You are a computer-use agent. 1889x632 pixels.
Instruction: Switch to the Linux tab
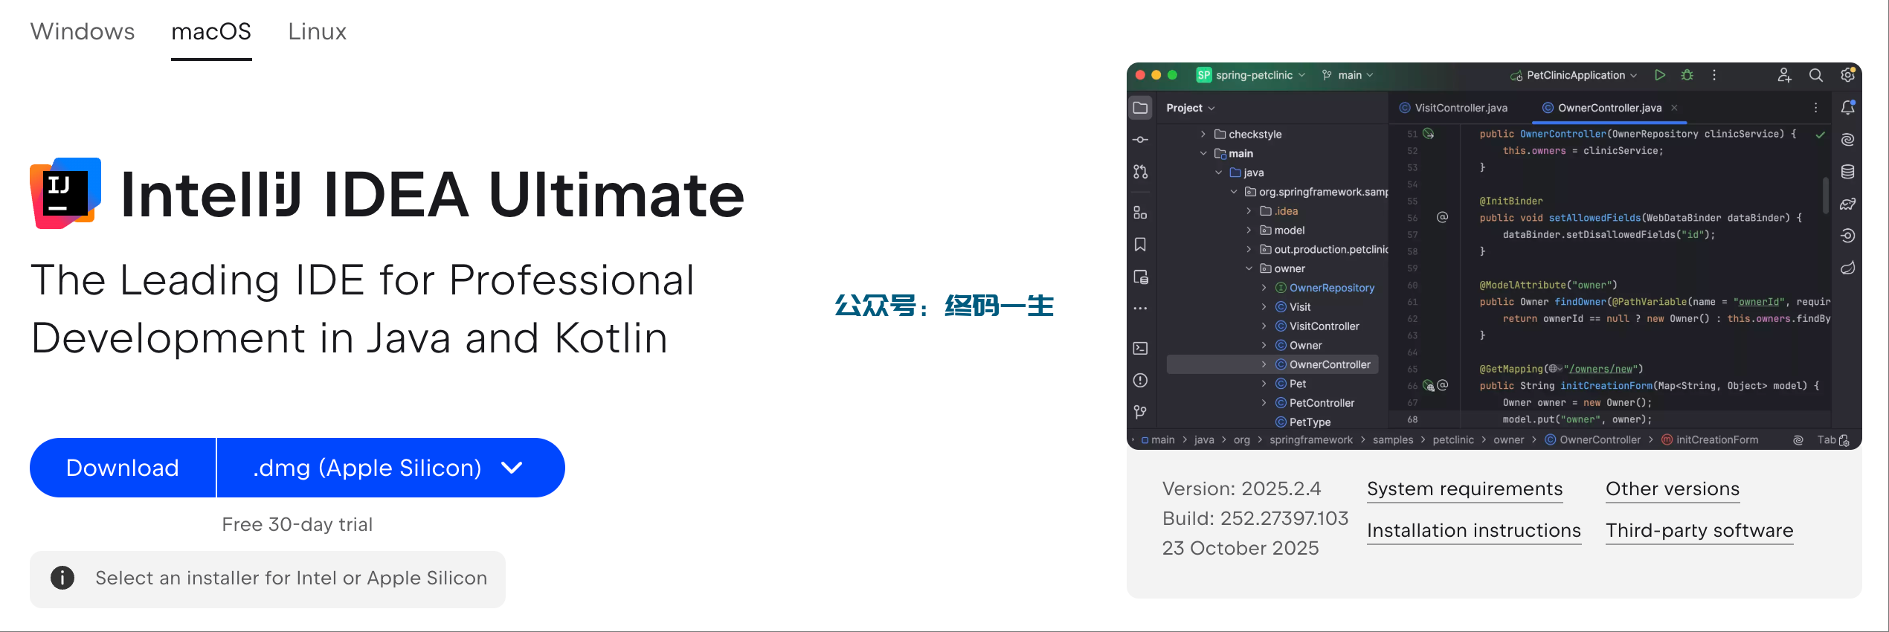[317, 31]
